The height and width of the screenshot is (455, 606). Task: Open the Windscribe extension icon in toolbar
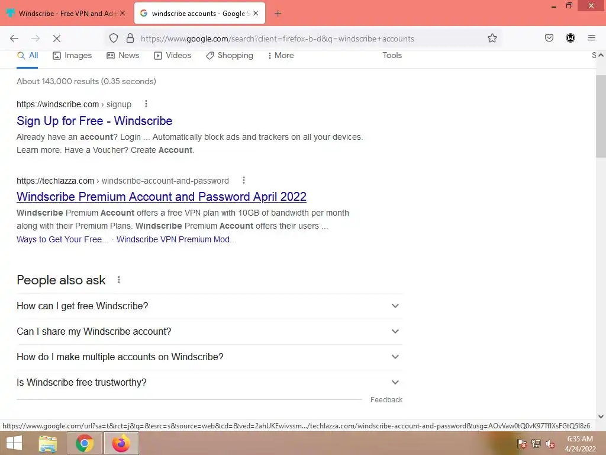570,38
